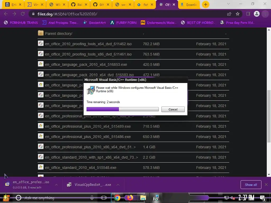271x203 pixels.
Task: Open the Action Center notifications icon
Action: tap(262, 198)
